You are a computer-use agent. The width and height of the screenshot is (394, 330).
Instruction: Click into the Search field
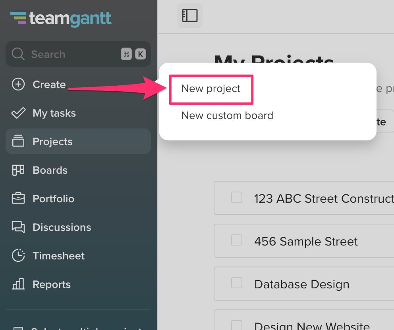(x=78, y=54)
